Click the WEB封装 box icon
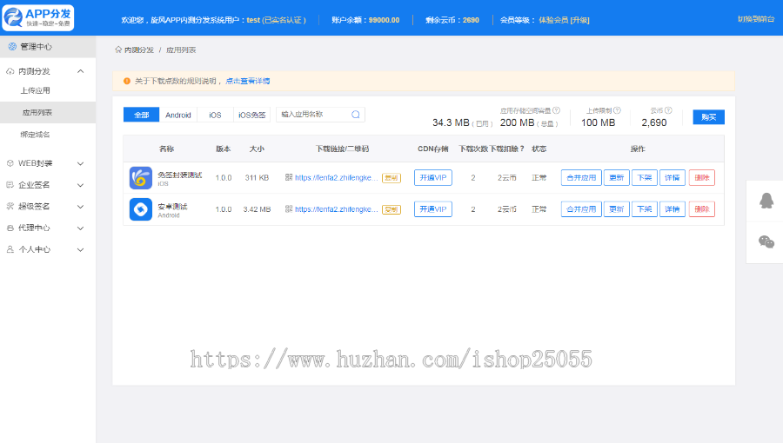This screenshot has height=443, width=783. [10, 163]
